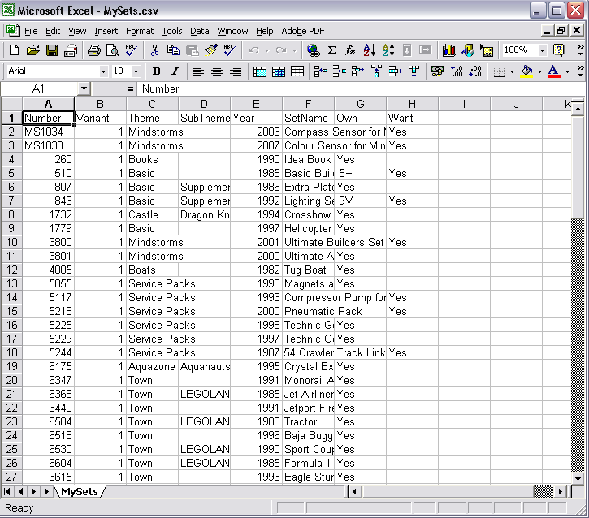589x518 pixels.
Task: Toggle Bold formatting
Action: pyautogui.click(x=156, y=71)
